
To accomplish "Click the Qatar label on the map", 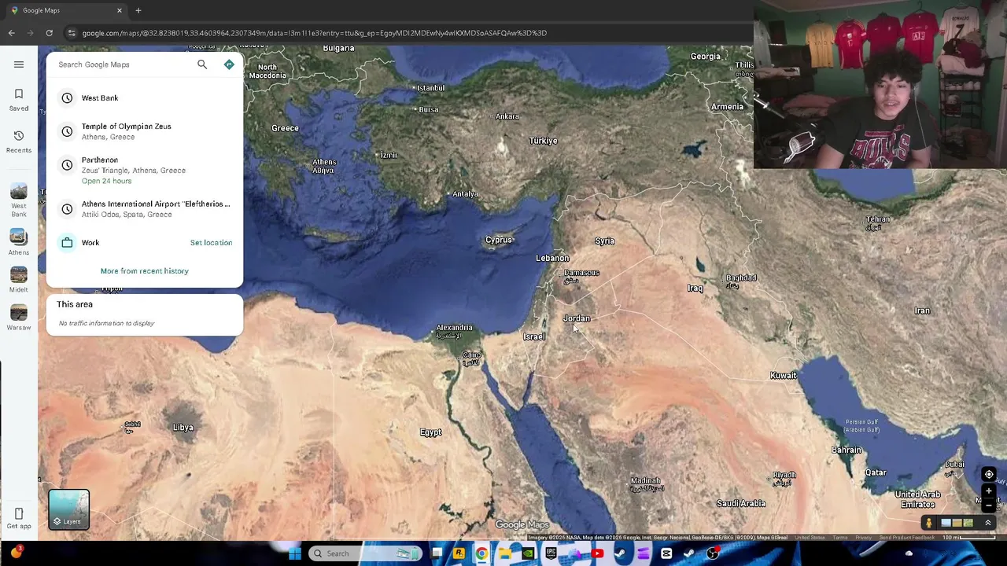I will click(x=876, y=472).
